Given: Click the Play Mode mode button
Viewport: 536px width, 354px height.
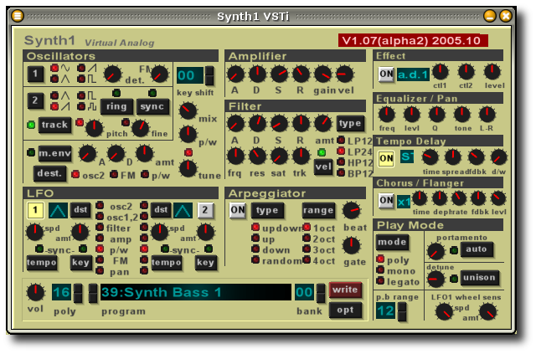Looking at the screenshot, I should coord(392,242).
